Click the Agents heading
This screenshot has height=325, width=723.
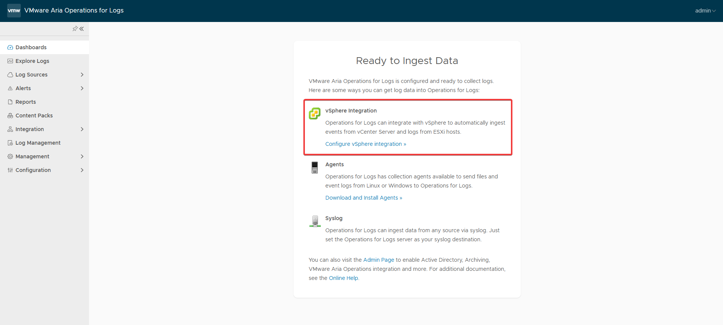click(x=334, y=164)
